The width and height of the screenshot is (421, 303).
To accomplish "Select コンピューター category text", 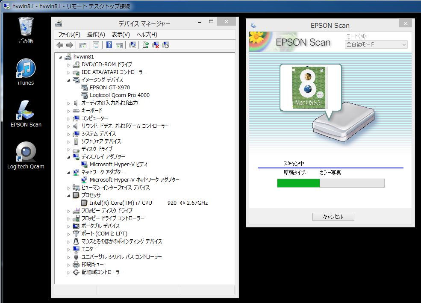I will tap(94, 118).
